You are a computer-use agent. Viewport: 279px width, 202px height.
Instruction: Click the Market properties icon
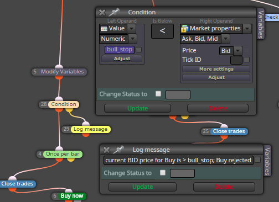pyautogui.click(x=184, y=29)
